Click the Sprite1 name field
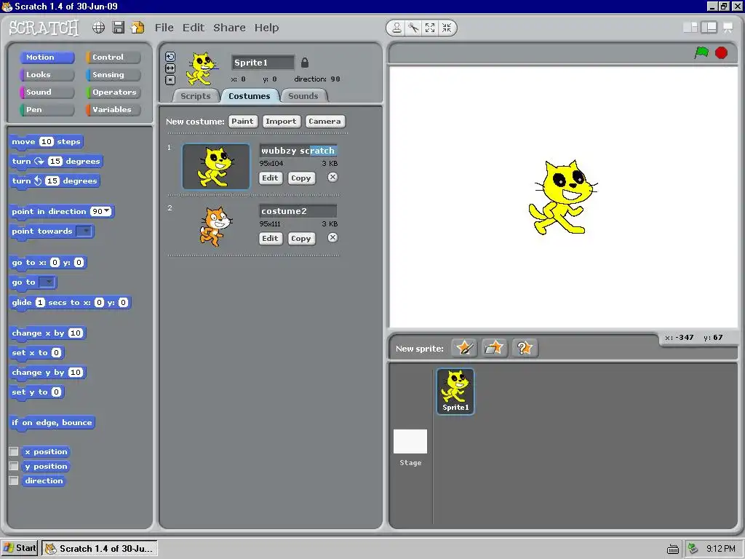This screenshot has height=559, width=745. pyautogui.click(x=263, y=63)
